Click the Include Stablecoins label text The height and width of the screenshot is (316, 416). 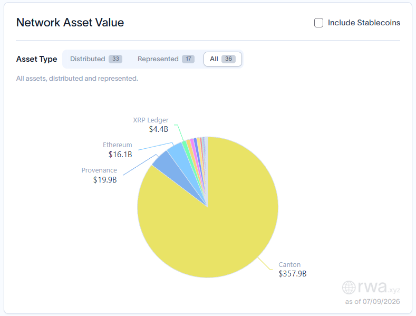click(364, 23)
